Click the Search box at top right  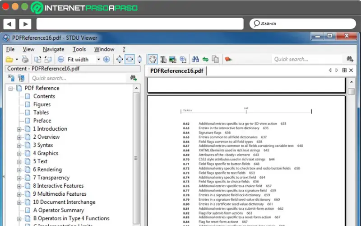tap(302, 24)
